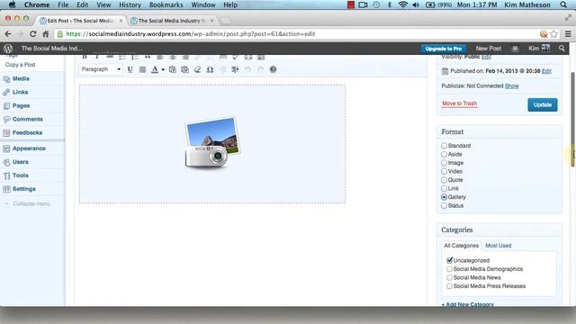Click the Tools sidebar icon
This screenshot has height=324, width=576.
(6, 175)
